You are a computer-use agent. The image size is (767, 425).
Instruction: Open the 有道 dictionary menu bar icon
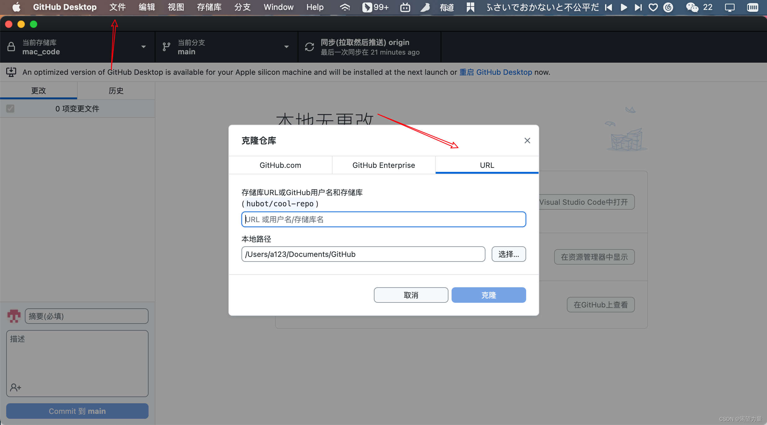pos(447,7)
